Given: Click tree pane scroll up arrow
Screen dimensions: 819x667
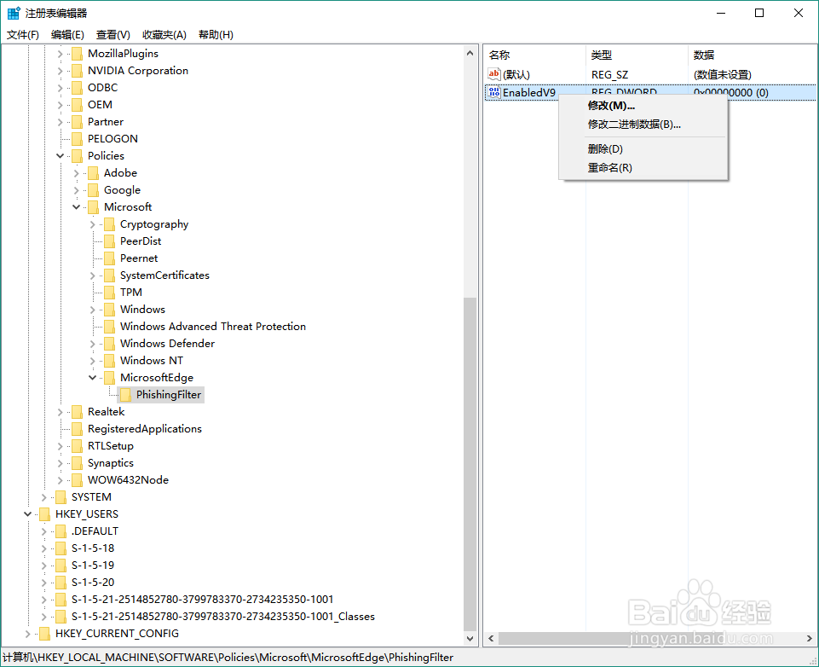Looking at the screenshot, I should click(x=470, y=53).
